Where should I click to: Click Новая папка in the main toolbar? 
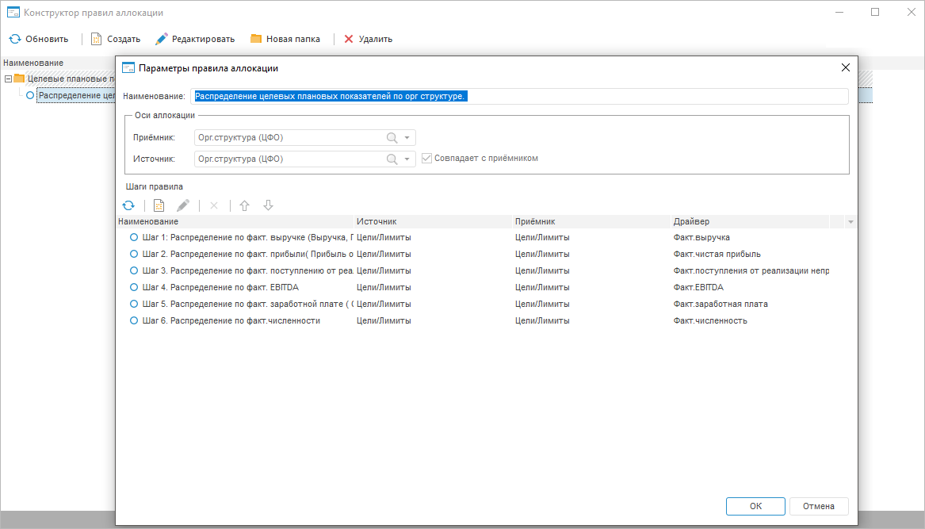coord(285,39)
